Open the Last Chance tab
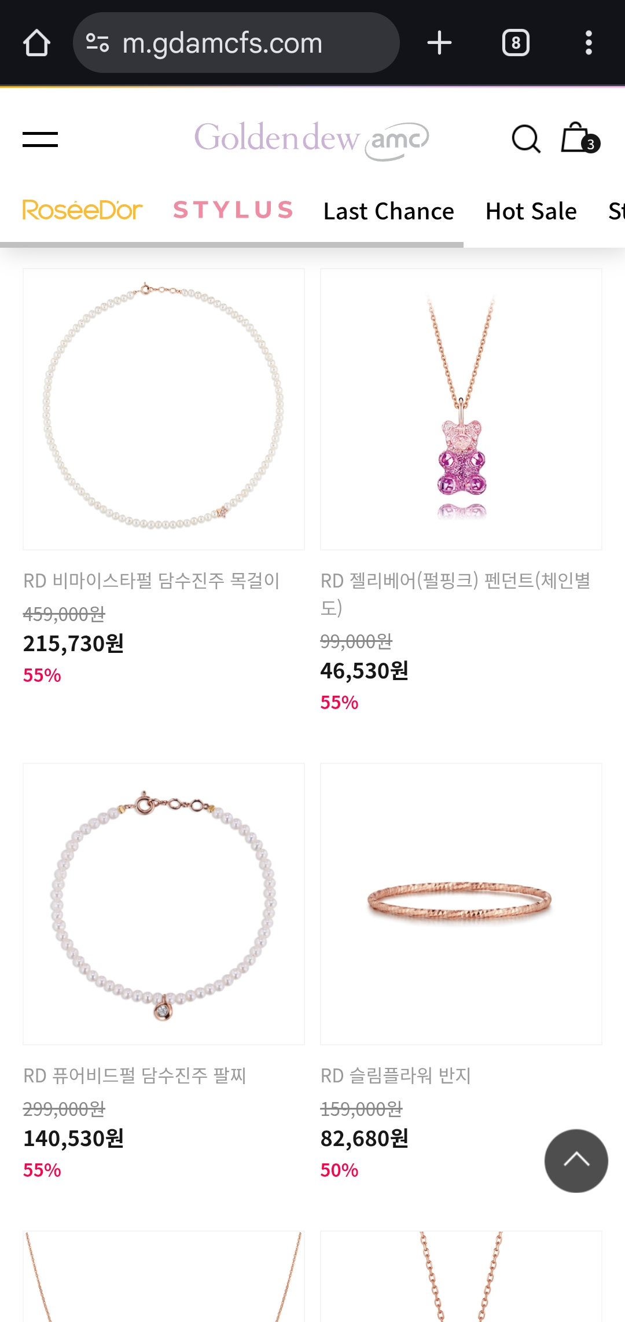 point(389,211)
